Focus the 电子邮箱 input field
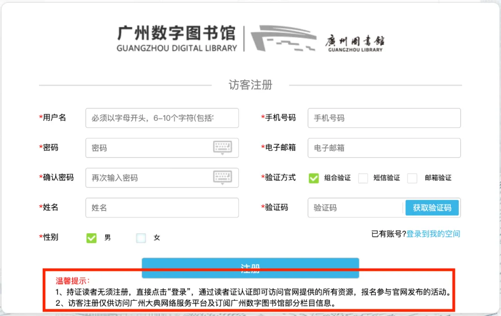This screenshot has width=501, height=316. click(384, 148)
